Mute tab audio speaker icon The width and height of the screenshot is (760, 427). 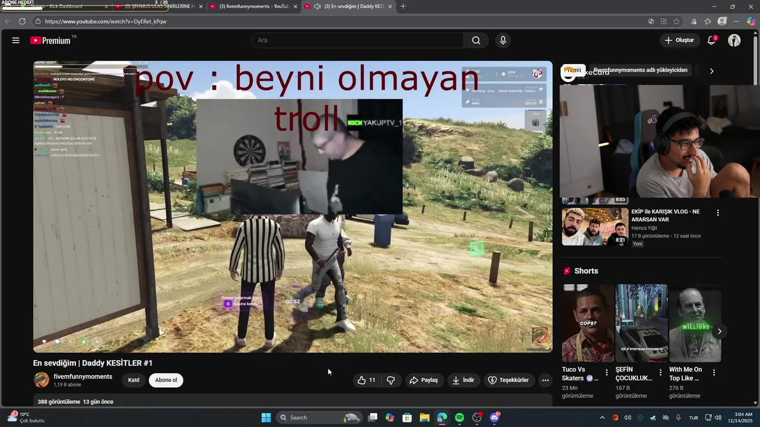tap(317, 7)
